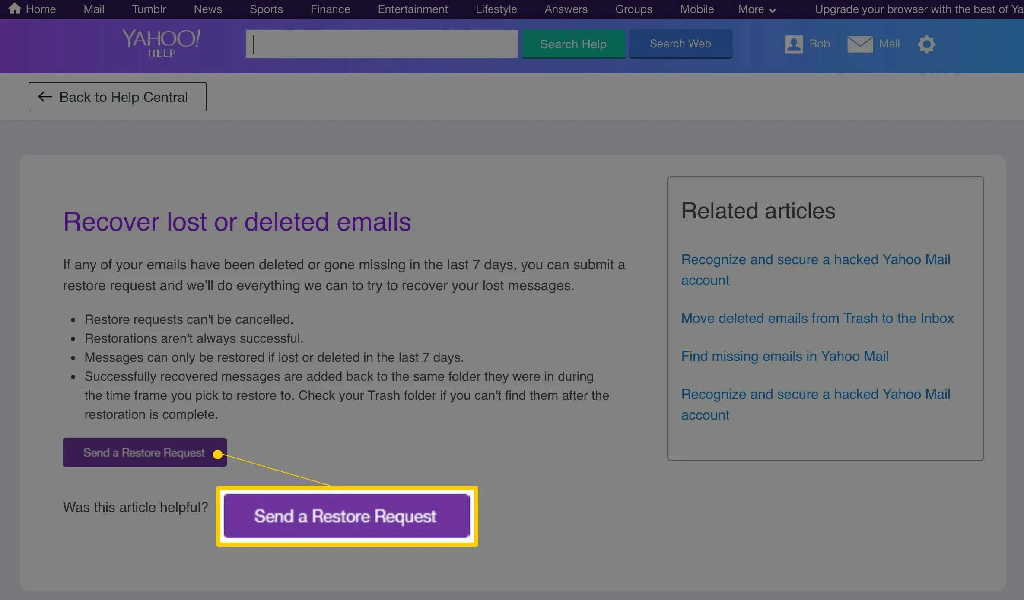
Task: Click the Recover lost or deleted emails heading
Action: [x=237, y=221]
